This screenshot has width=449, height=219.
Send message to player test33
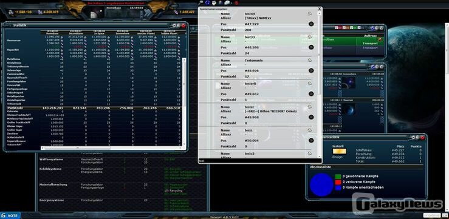coord(309,37)
